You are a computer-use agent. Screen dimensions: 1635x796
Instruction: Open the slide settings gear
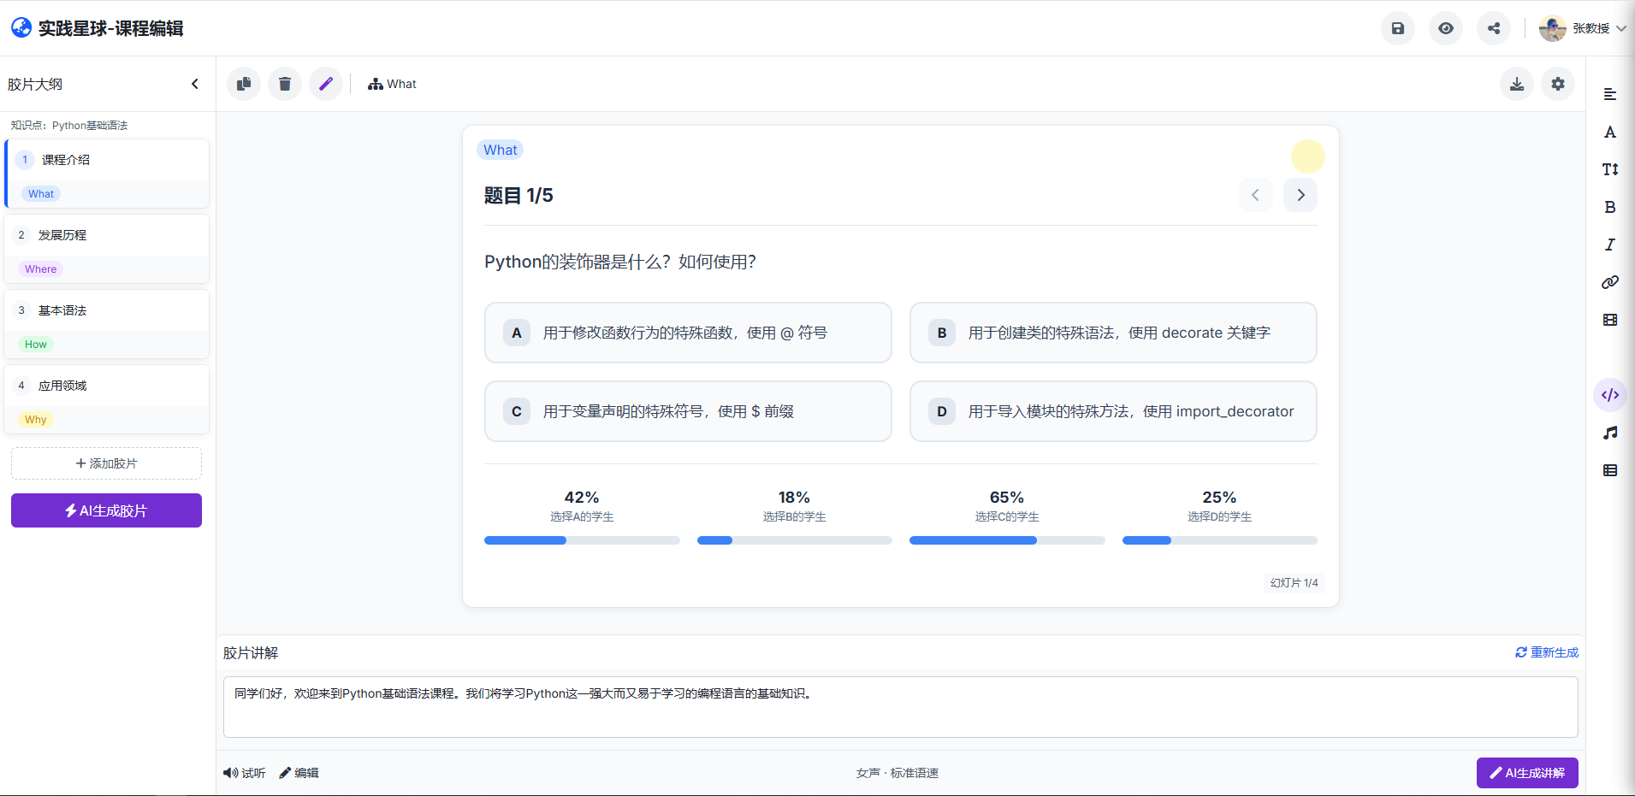[1558, 84]
